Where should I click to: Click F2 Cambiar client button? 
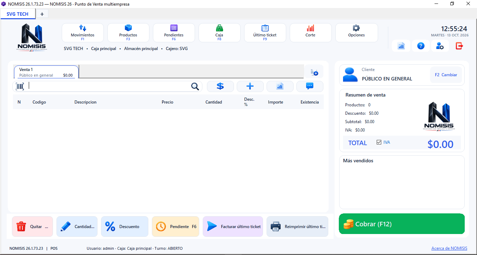[x=446, y=75]
